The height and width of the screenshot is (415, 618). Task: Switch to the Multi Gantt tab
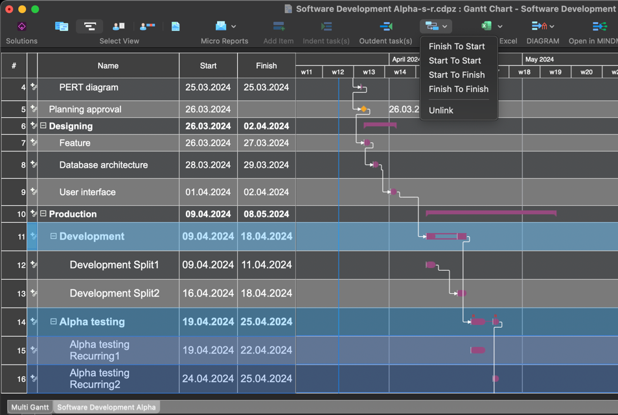(x=30, y=407)
